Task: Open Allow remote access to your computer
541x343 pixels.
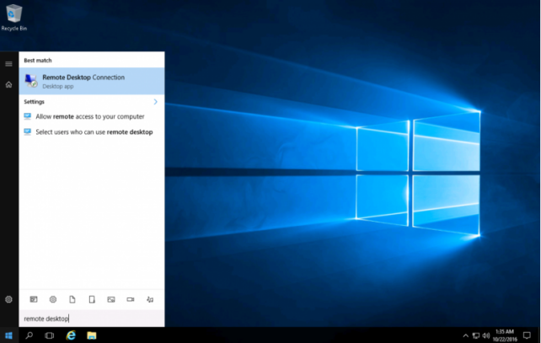Action: point(92,116)
